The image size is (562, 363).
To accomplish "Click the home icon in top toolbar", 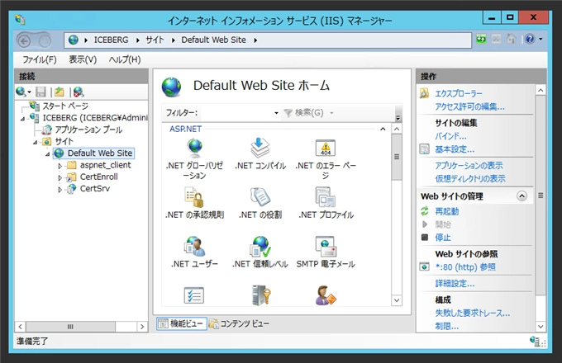I will tap(511, 39).
